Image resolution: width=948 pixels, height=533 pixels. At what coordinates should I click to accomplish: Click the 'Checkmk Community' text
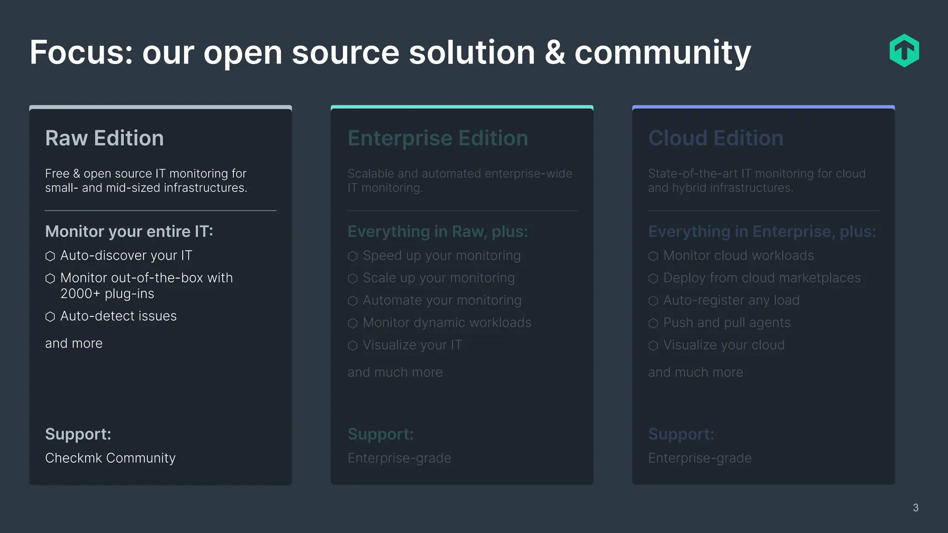[111, 458]
